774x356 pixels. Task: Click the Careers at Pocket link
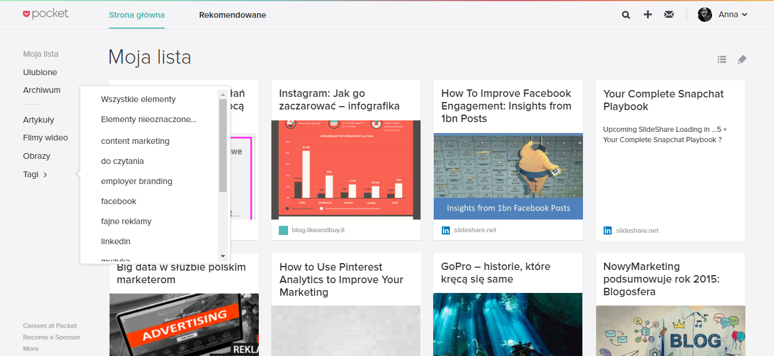click(x=50, y=326)
